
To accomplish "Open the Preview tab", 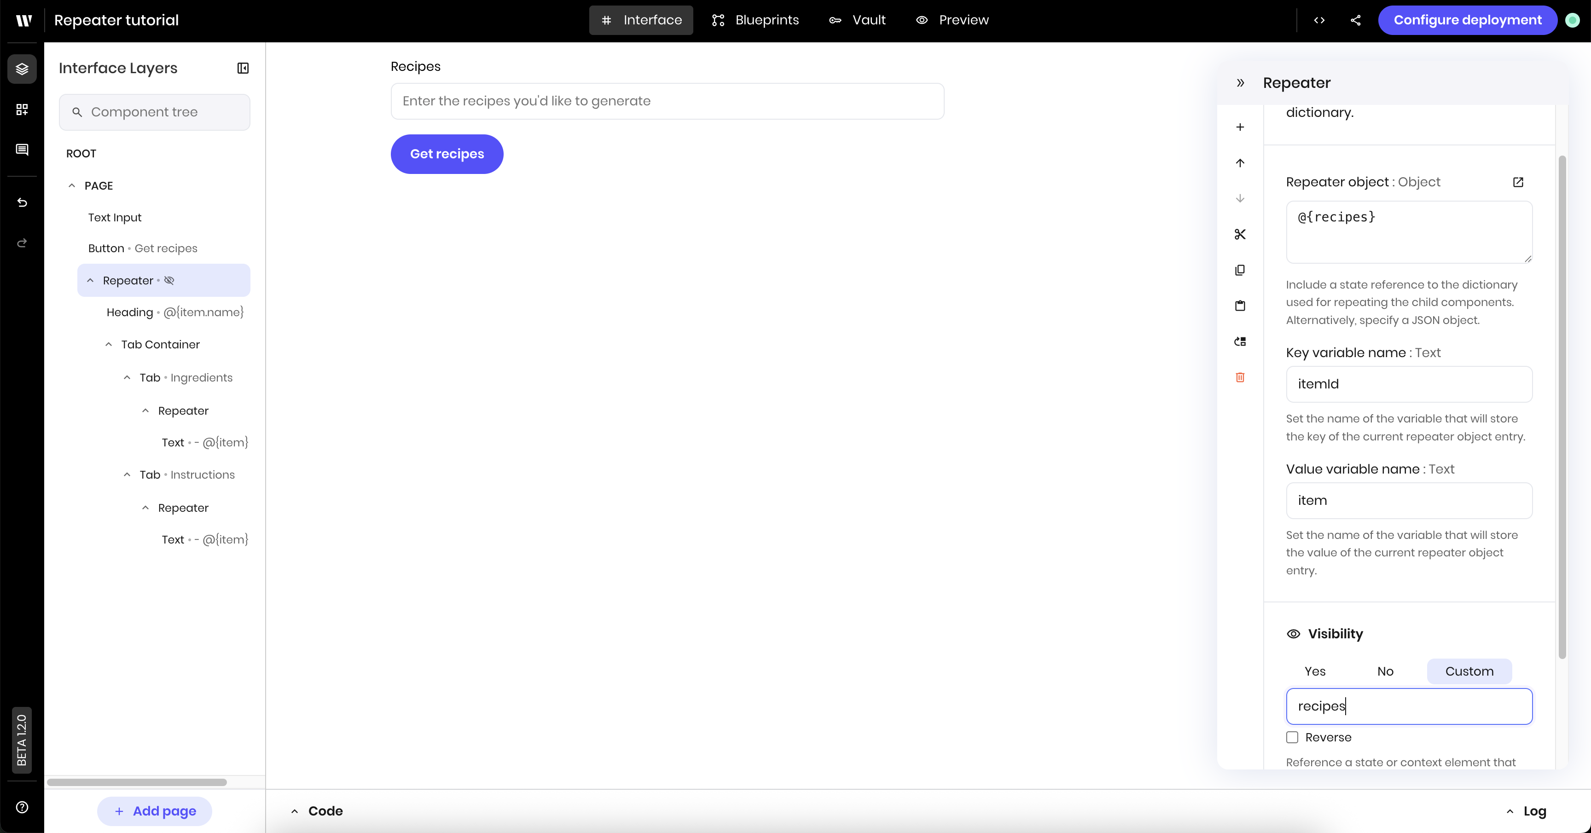I will coord(952,20).
